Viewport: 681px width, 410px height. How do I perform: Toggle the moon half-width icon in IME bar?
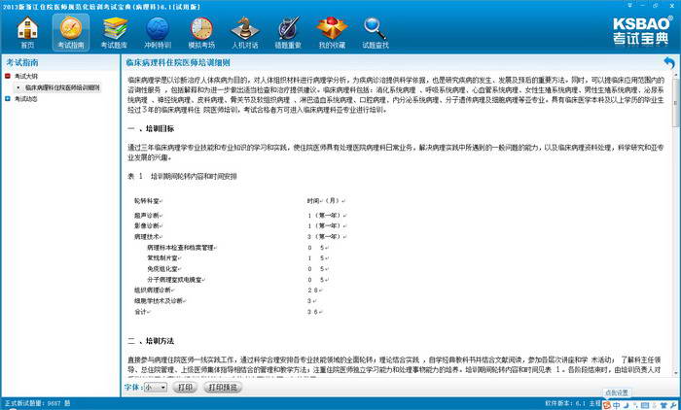pyautogui.click(x=626, y=405)
